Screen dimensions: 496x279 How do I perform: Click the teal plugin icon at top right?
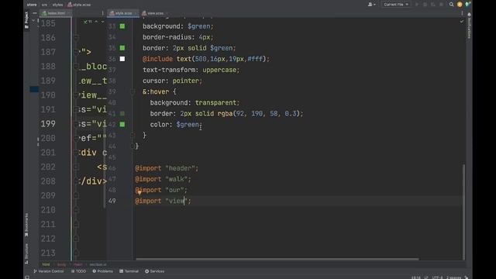[467, 5]
